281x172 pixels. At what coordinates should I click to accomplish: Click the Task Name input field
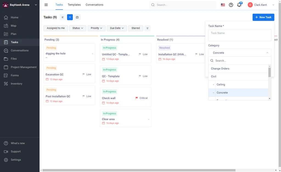[x=240, y=35]
